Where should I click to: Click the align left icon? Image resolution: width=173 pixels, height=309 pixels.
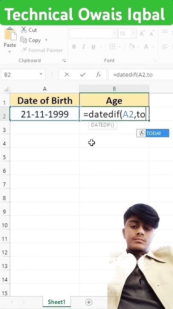click(x=165, y=47)
